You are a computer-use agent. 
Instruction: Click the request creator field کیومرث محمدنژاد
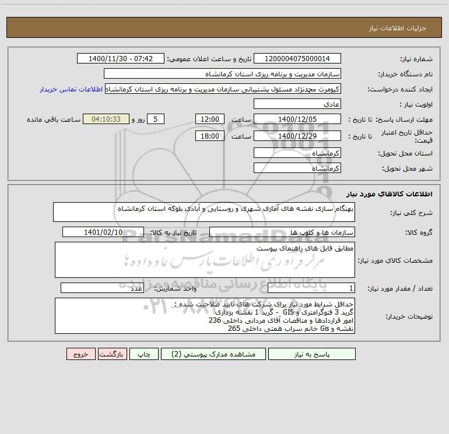223,89
